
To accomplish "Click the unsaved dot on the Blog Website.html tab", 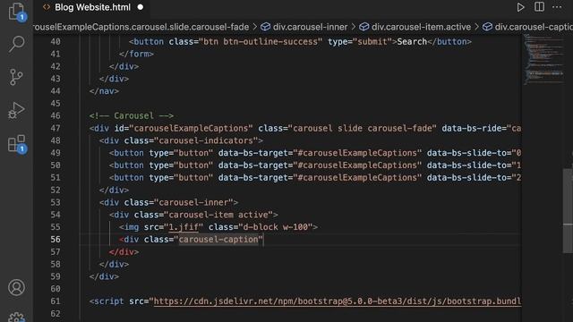I will click(141, 7).
